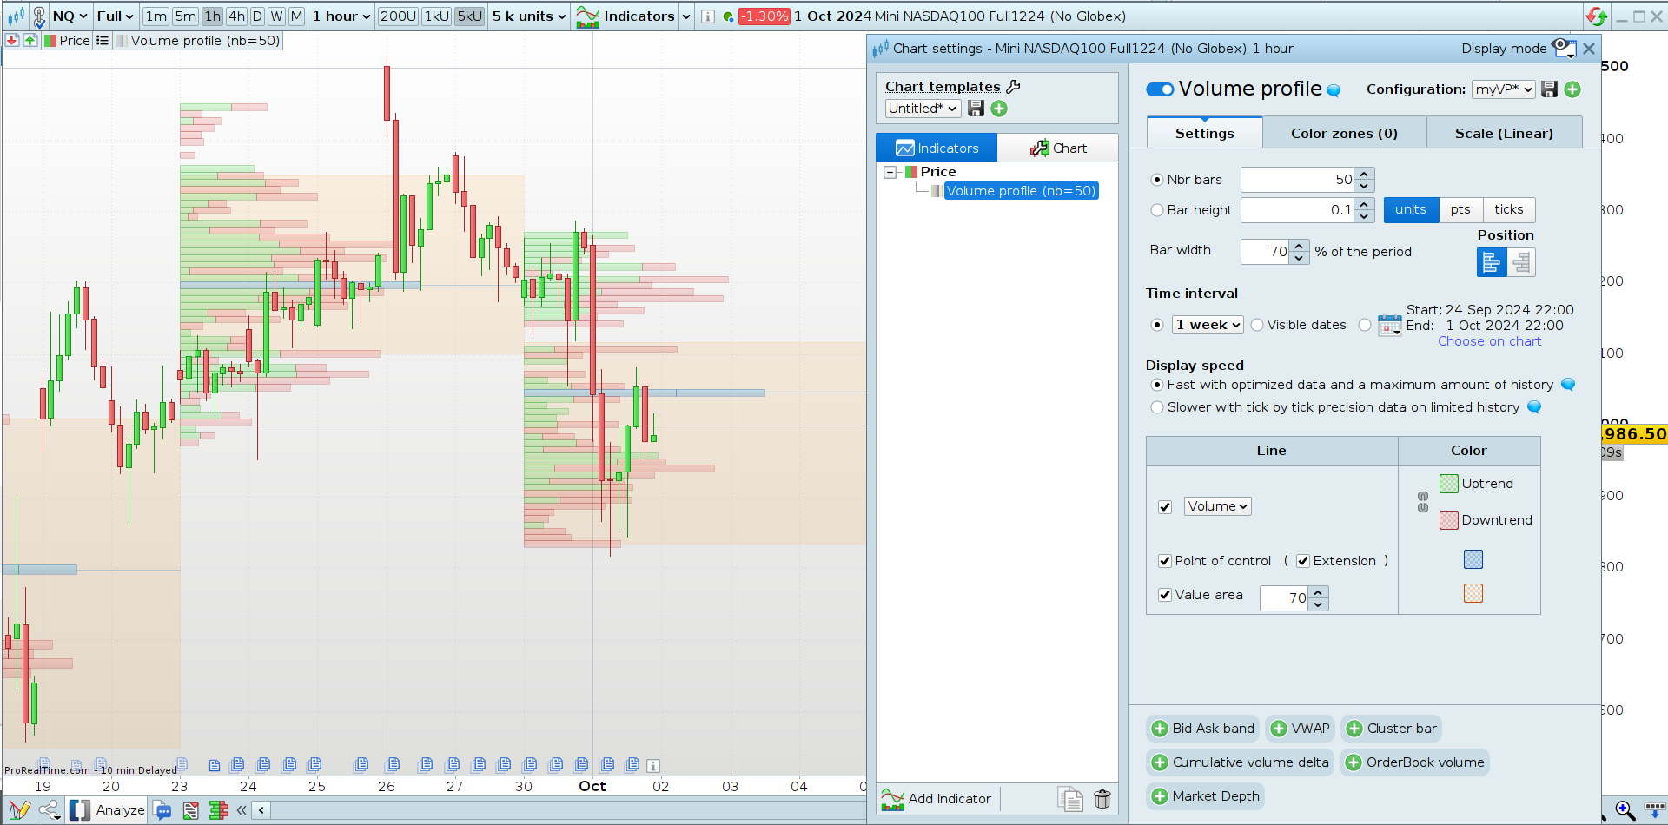Click the refresh icon at top right
This screenshot has height=825, width=1668.
pyautogui.click(x=1597, y=16)
